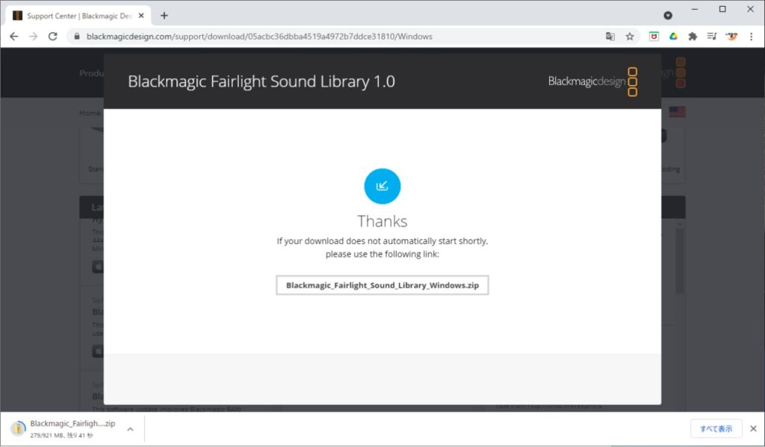Bookmark this page with the star icon
Image resolution: width=765 pixels, height=447 pixels.
point(630,35)
